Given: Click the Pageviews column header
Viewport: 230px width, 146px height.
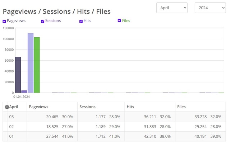Looking at the screenshot, I should [x=38, y=107].
